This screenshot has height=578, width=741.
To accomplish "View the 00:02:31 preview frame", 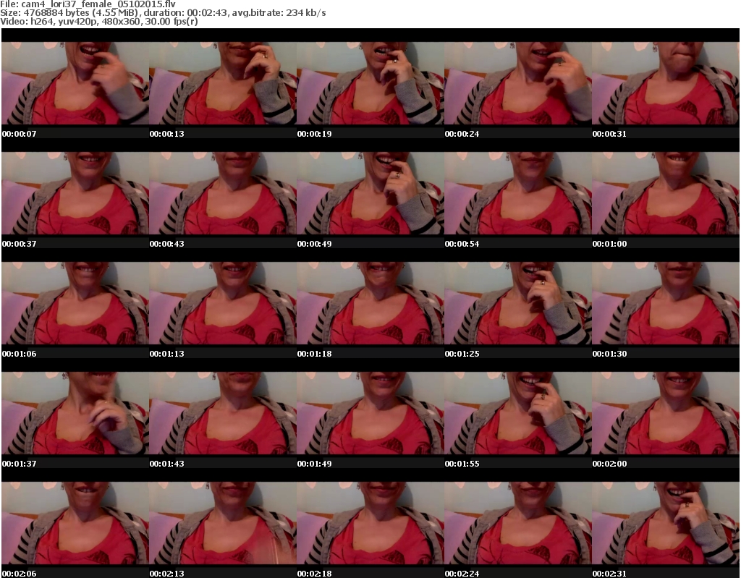I will 666,523.
